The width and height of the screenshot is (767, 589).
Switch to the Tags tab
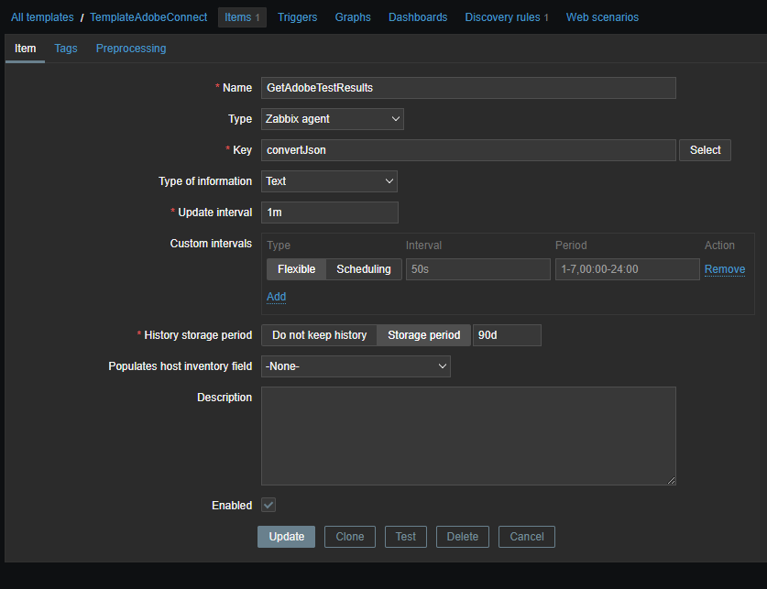[x=66, y=49]
